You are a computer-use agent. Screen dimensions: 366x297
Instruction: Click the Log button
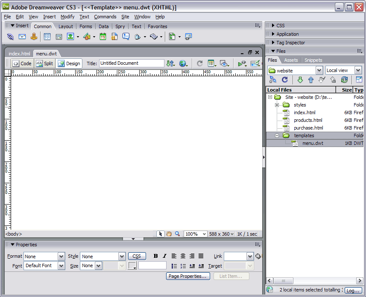(x=353, y=291)
